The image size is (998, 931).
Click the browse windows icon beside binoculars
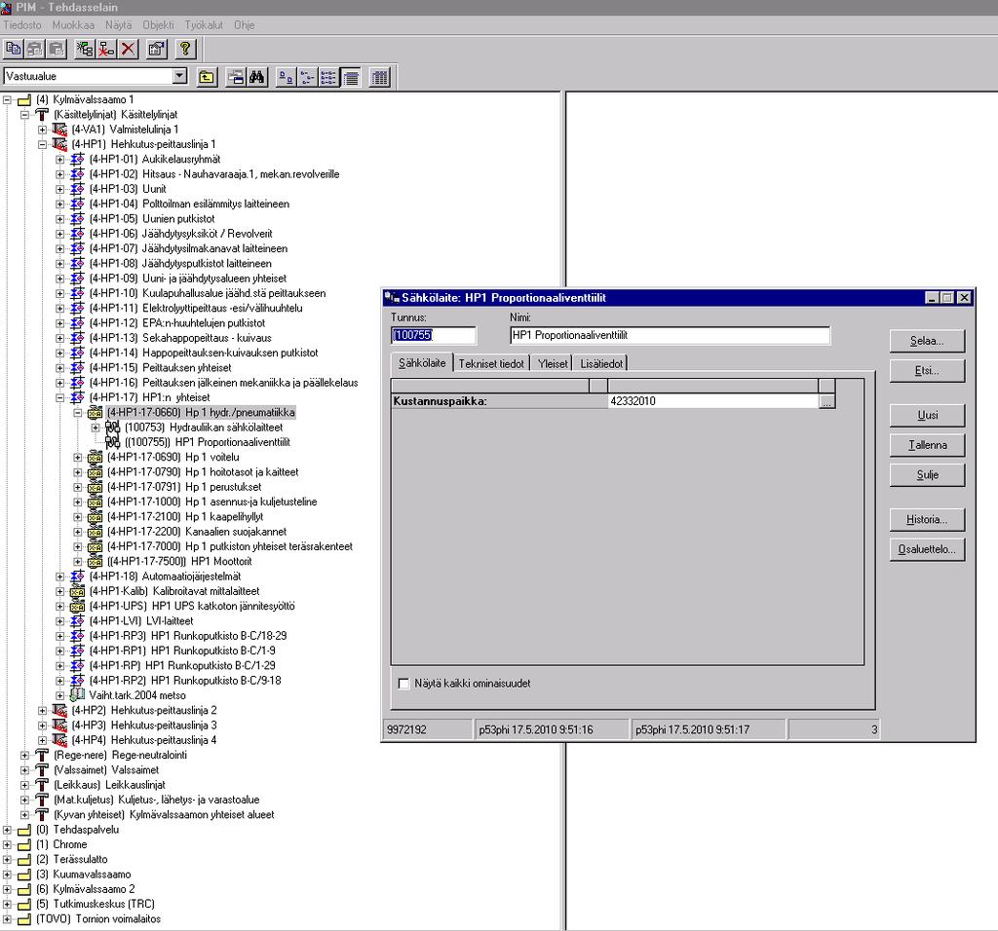(x=236, y=78)
